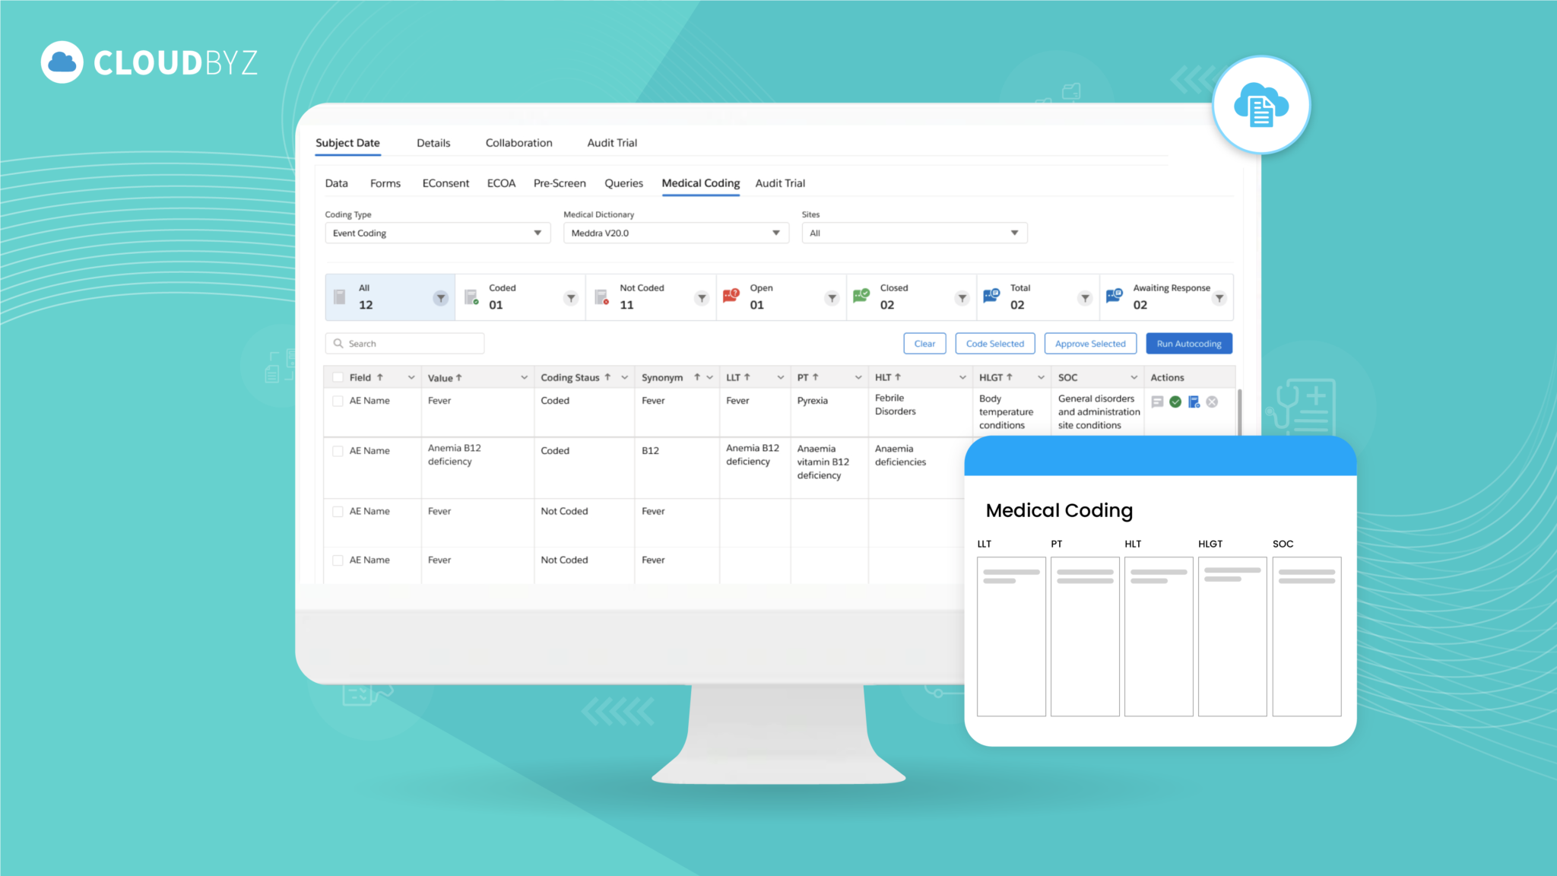Click the blue dictionary book action icon
Viewport: 1557px width, 876px height.
pyautogui.click(x=1194, y=401)
